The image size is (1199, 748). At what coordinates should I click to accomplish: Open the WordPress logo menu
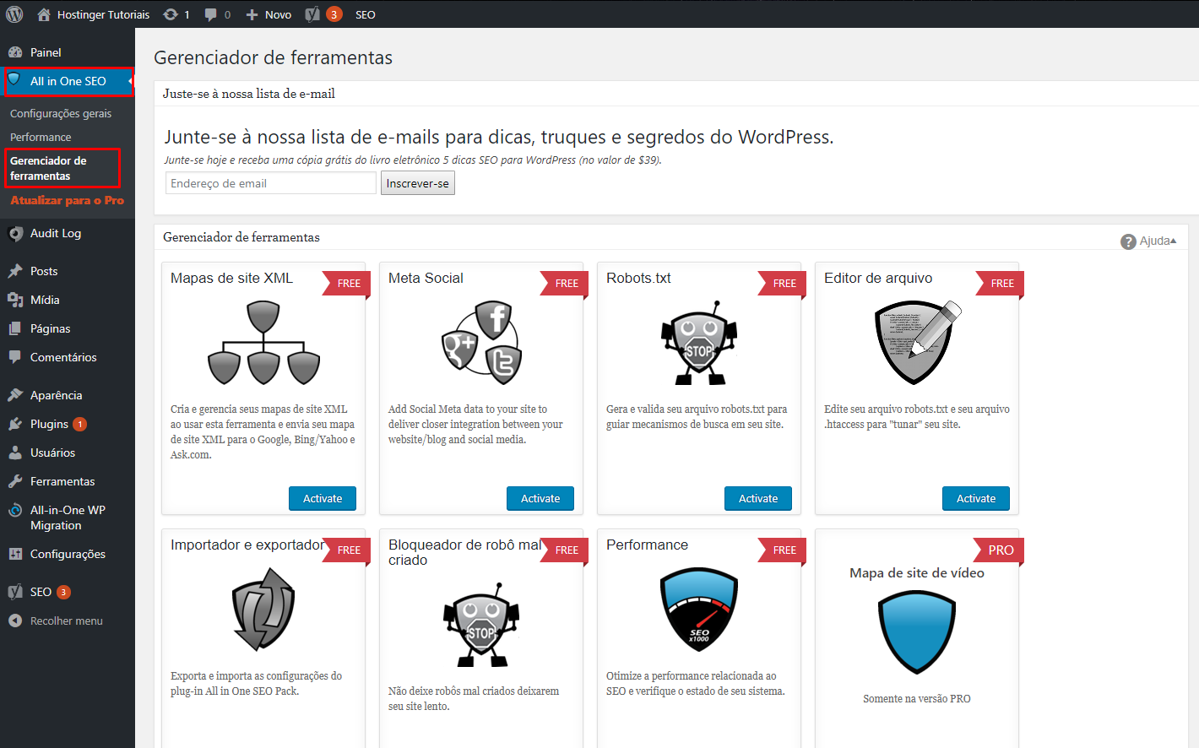pyautogui.click(x=14, y=14)
